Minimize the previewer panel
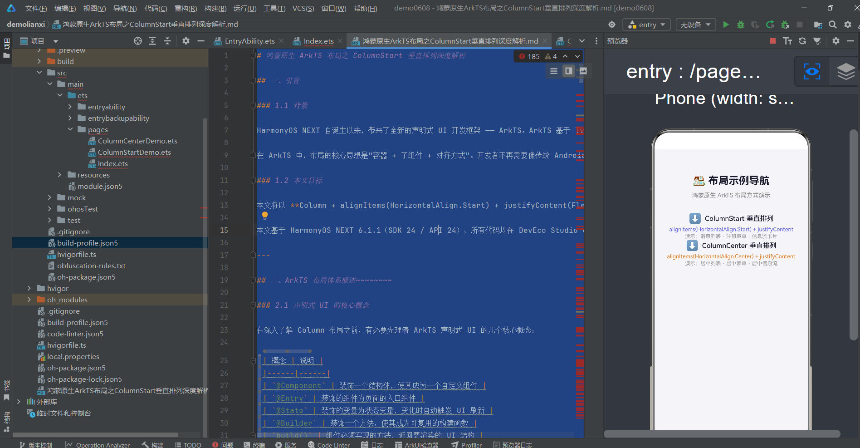Image resolution: width=860 pixels, height=448 pixels. tap(850, 41)
